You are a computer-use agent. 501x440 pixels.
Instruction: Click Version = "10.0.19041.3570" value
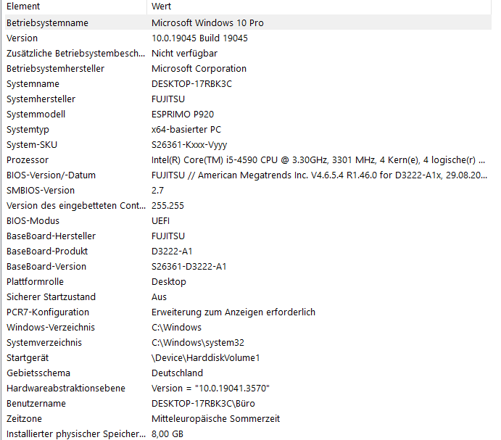pyautogui.click(x=210, y=389)
